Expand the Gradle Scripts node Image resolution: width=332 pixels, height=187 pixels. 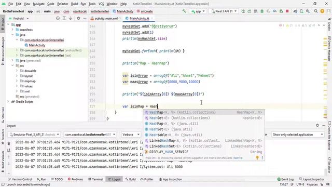tap(8, 102)
